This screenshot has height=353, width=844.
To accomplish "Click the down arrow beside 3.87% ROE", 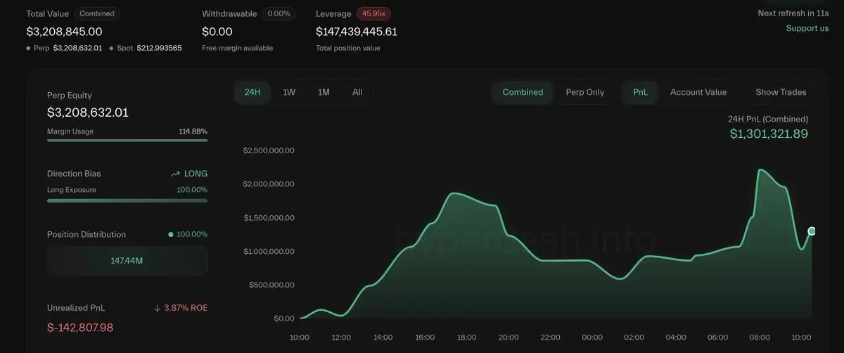I will (x=158, y=308).
